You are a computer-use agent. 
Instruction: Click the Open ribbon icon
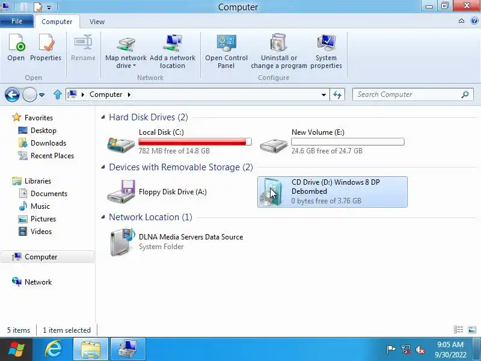16,43
